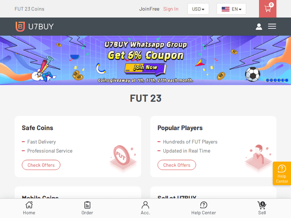Check Offers for Safe Coins
This screenshot has width=291, height=218.
[41, 165]
